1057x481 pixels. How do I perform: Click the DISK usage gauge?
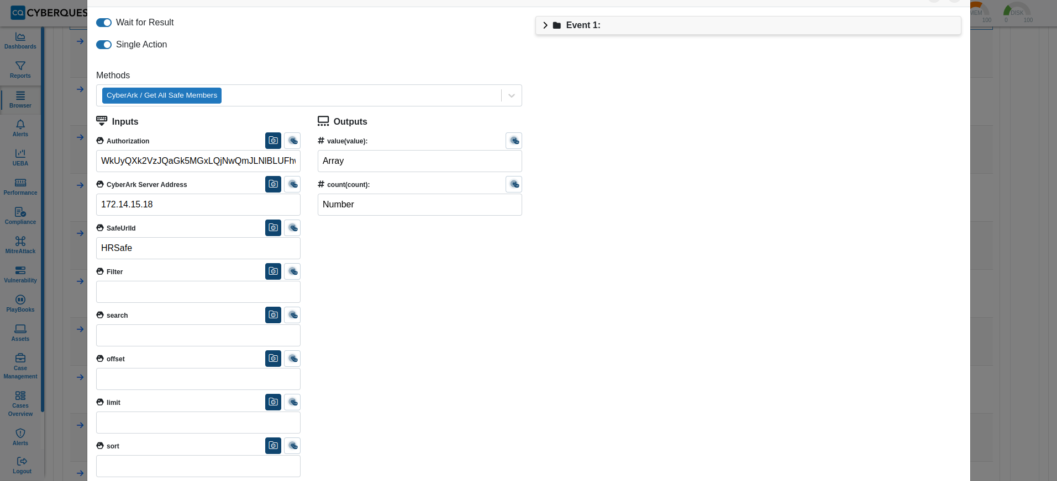[1017, 13]
